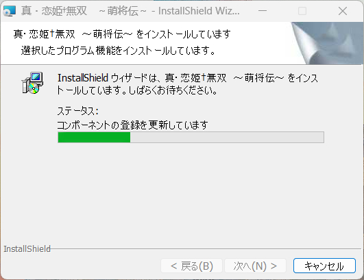Click the page curl banner graphic
Viewport: 364px width, 280px height.
point(327,43)
